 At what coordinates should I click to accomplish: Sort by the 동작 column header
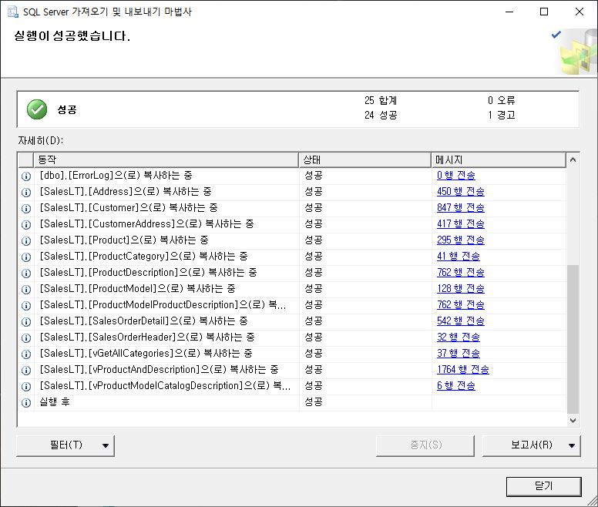click(x=166, y=160)
